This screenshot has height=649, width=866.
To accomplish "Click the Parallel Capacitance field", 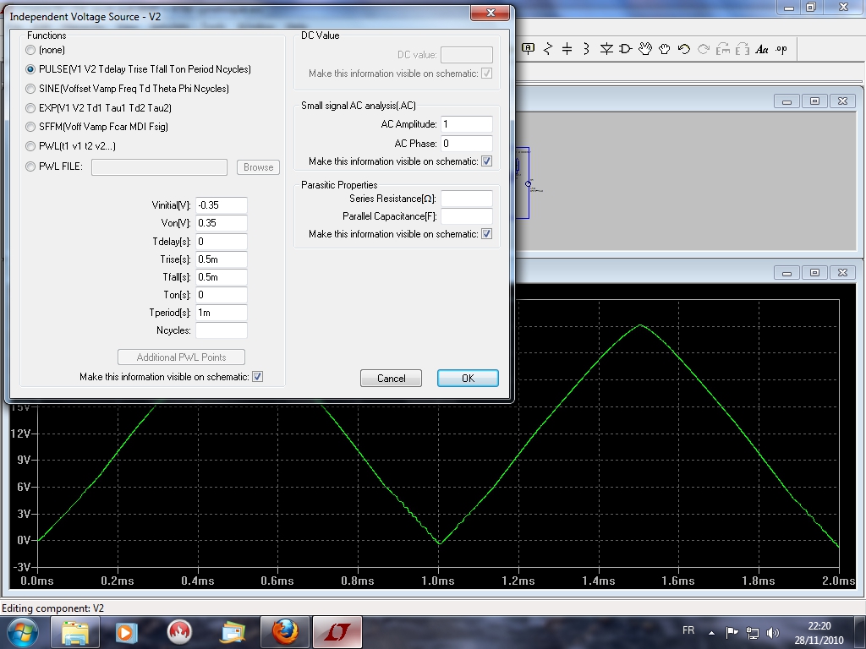I will tap(466, 216).
